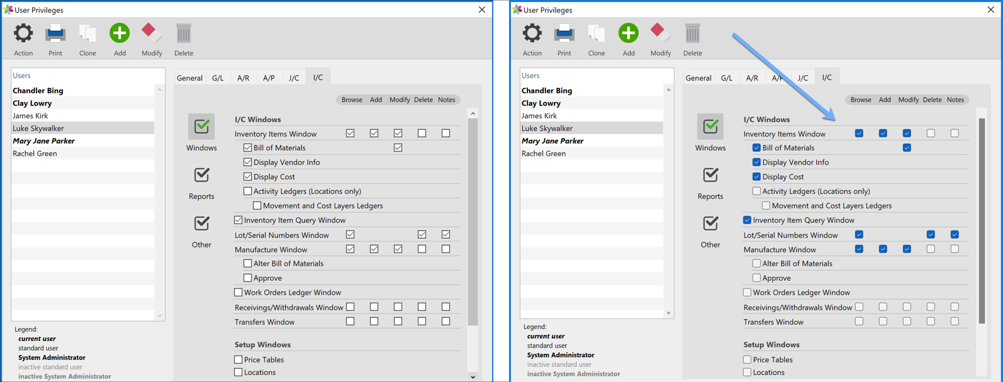Image resolution: width=1003 pixels, height=382 pixels.
Task: Click the Clone icon in left window
Action: [x=87, y=34]
